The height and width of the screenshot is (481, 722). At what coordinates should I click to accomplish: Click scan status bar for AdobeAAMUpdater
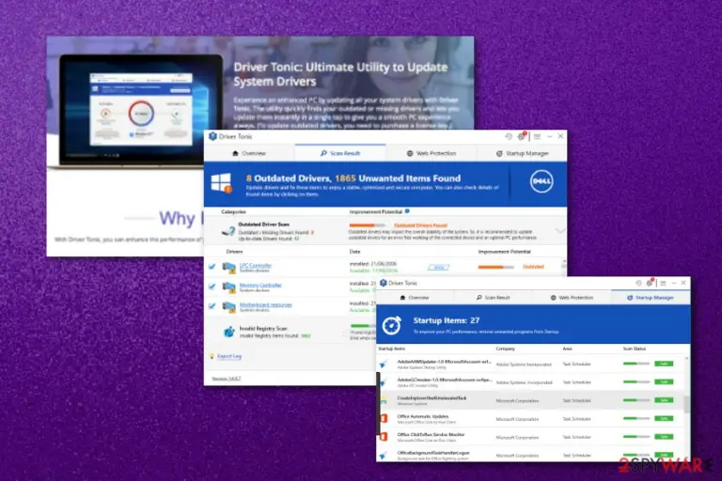(636, 364)
